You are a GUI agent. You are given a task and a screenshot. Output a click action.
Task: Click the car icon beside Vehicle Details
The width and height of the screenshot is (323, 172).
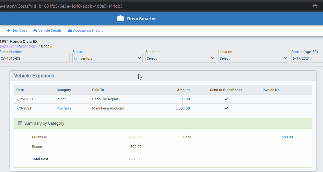35,31
